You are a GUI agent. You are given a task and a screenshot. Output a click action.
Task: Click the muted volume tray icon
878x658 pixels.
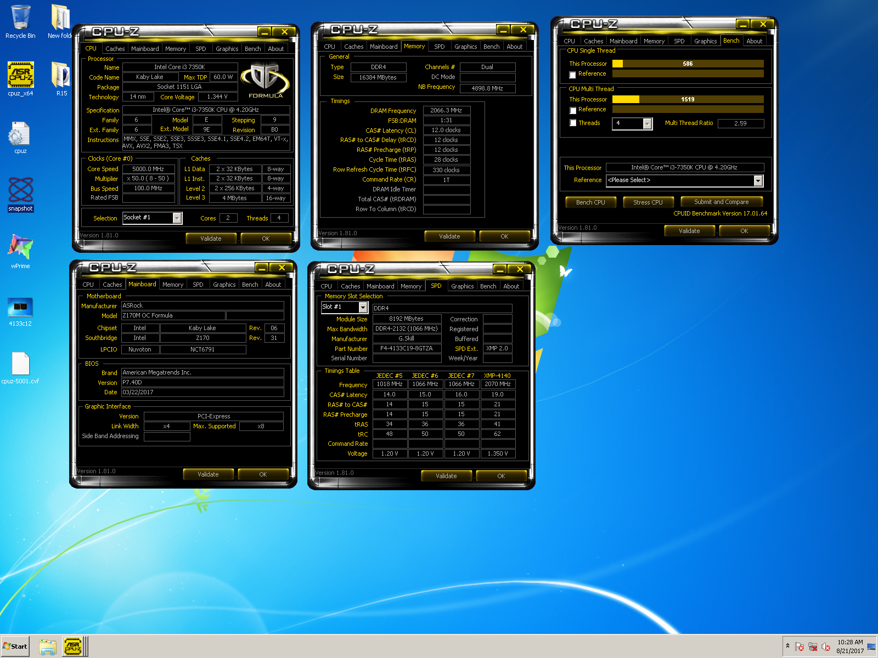click(826, 647)
